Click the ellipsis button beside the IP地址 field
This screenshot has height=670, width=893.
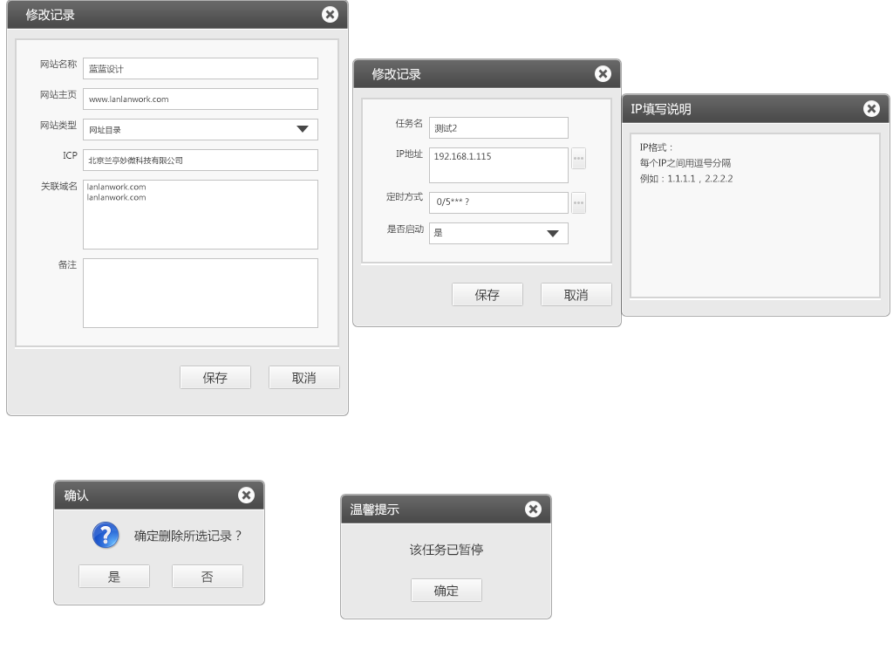point(578,158)
